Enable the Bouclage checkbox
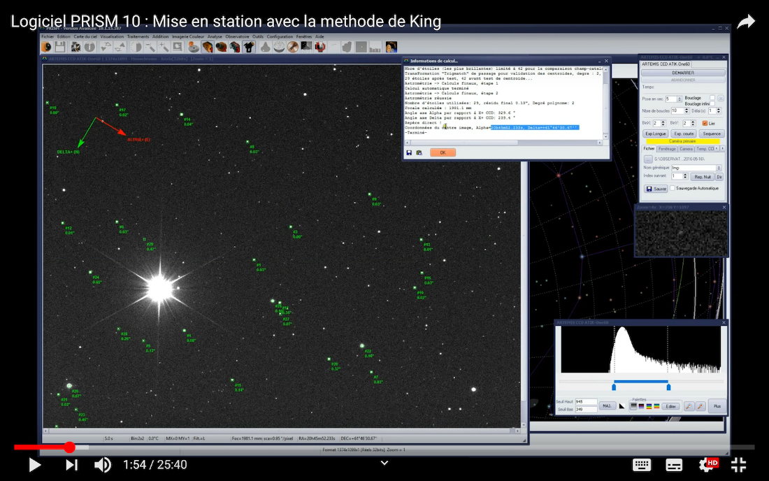The image size is (769, 481). click(712, 98)
